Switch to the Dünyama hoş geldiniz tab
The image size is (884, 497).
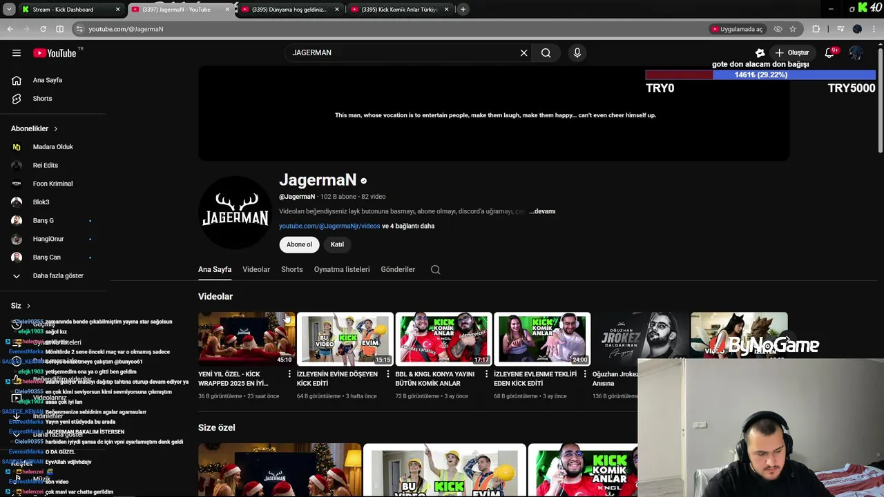[289, 10]
